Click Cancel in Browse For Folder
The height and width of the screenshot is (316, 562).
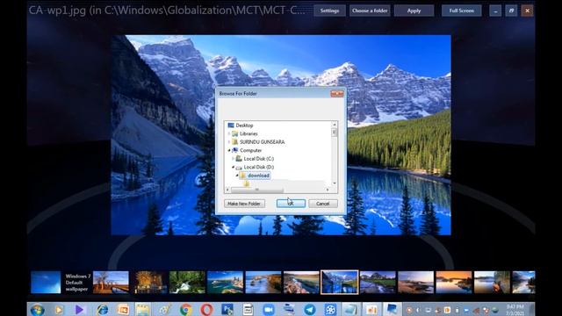pyautogui.click(x=323, y=204)
